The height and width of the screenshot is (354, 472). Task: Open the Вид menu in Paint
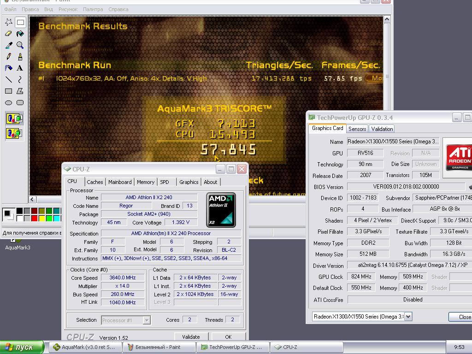coord(48,9)
